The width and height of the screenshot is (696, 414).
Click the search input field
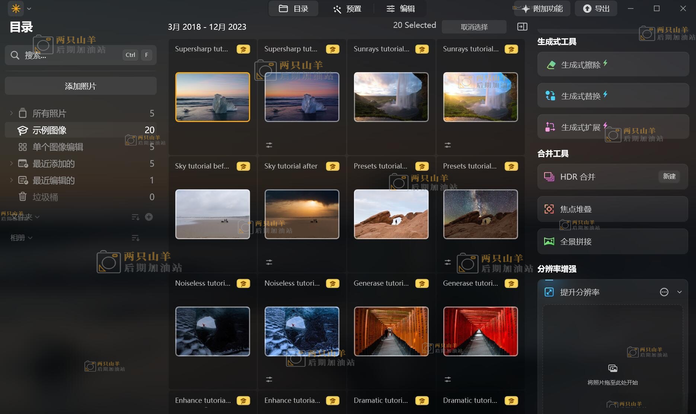point(71,55)
